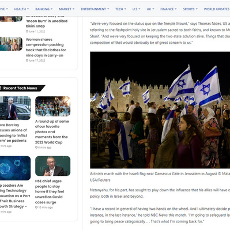
Task: Open the UK navigation menu
Action: [x=150, y=9]
